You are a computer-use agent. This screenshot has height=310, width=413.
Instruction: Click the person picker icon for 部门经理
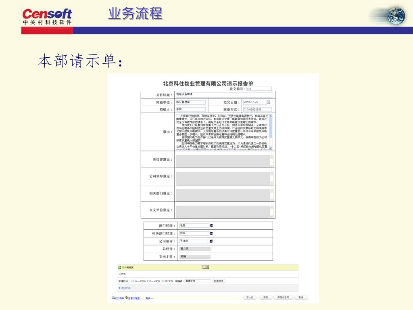[211, 226]
